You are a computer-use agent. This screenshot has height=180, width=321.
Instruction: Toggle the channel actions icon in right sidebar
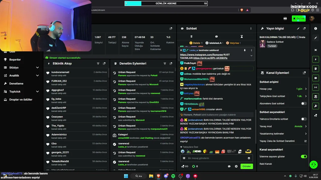coord(315,96)
